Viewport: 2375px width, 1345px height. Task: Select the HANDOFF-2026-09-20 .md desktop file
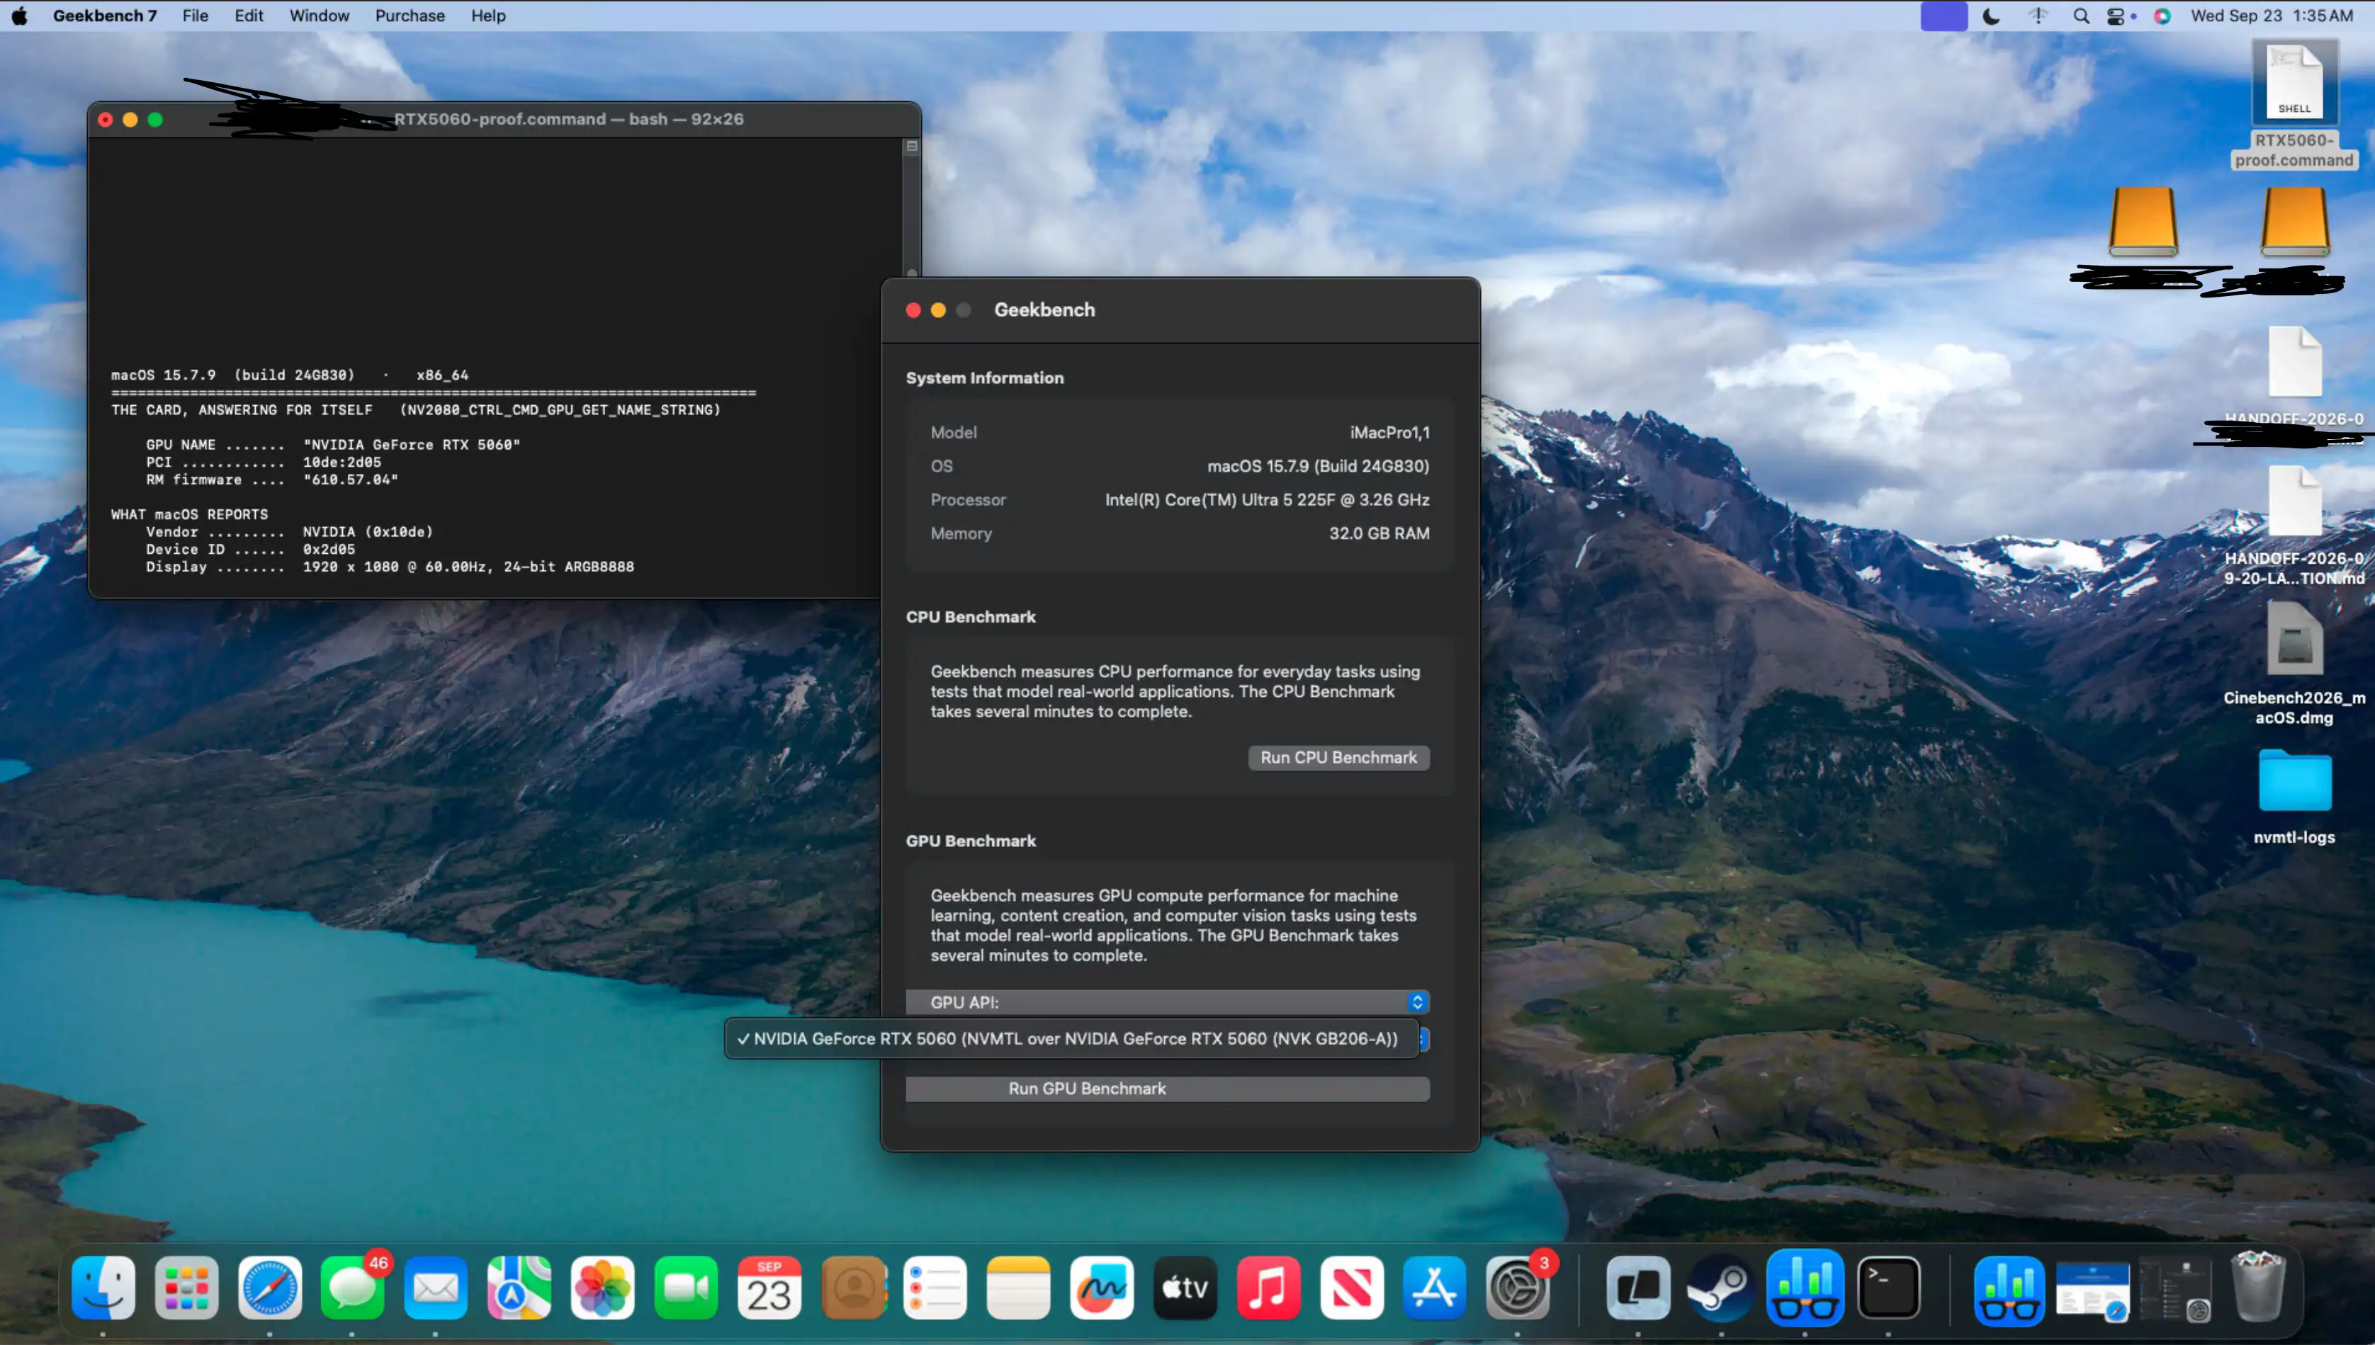pos(2295,525)
